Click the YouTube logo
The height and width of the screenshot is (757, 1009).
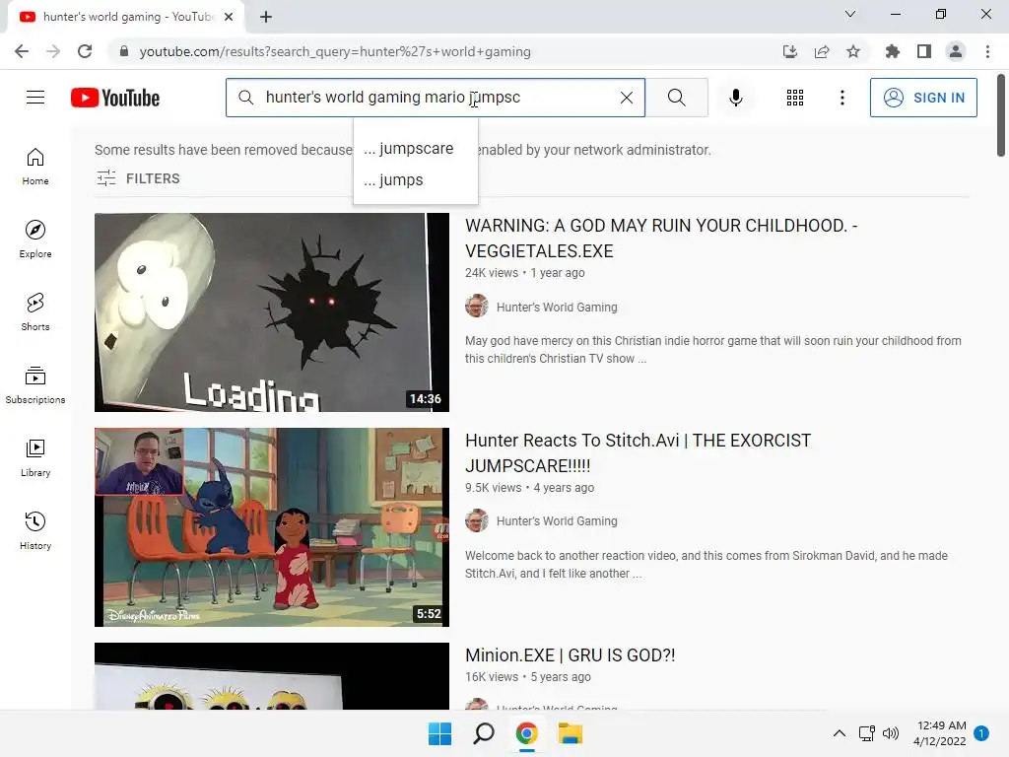pos(115,98)
